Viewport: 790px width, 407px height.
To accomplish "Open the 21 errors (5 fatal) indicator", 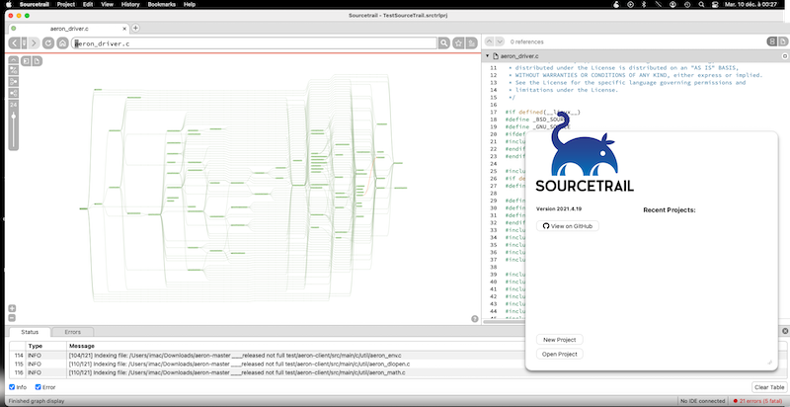I will tap(758, 401).
